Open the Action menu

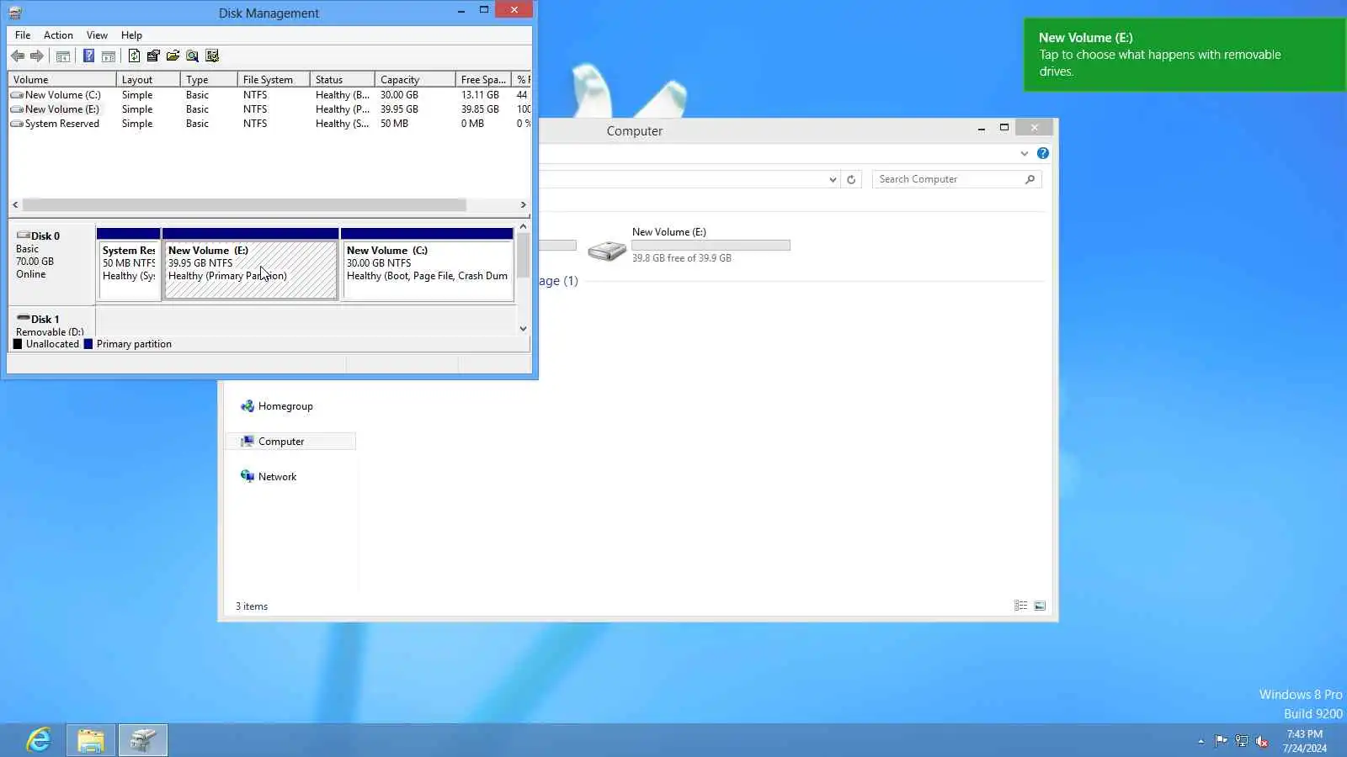click(58, 35)
